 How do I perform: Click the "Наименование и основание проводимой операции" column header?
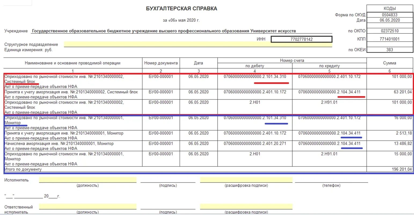click(x=73, y=63)
